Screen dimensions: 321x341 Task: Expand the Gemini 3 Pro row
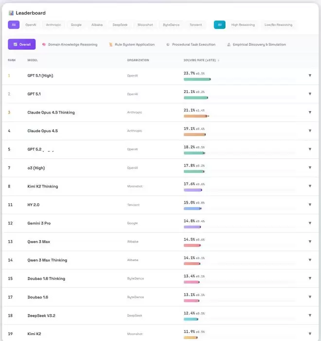click(x=310, y=223)
